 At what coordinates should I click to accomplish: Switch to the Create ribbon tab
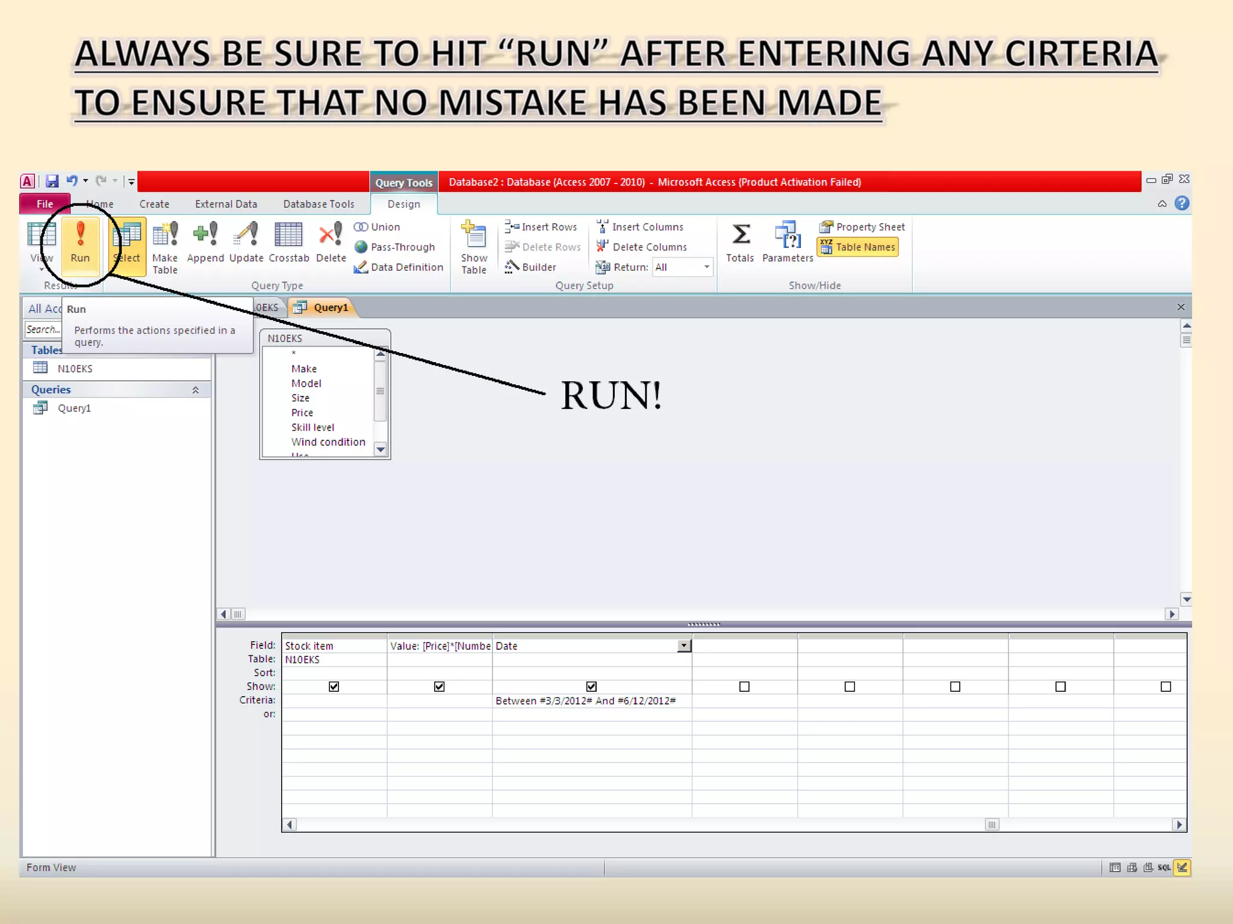tap(154, 204)
